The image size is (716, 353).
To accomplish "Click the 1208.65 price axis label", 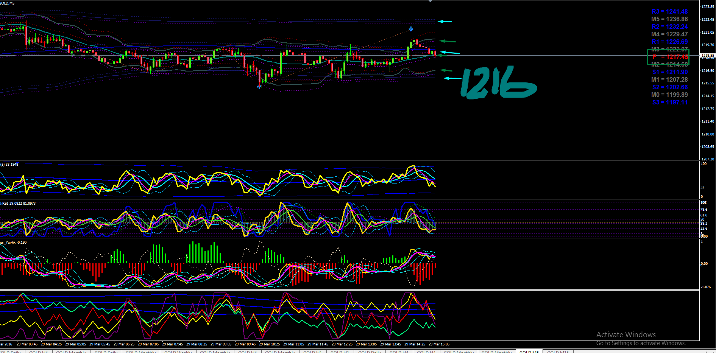I will [x=708, y=146].
